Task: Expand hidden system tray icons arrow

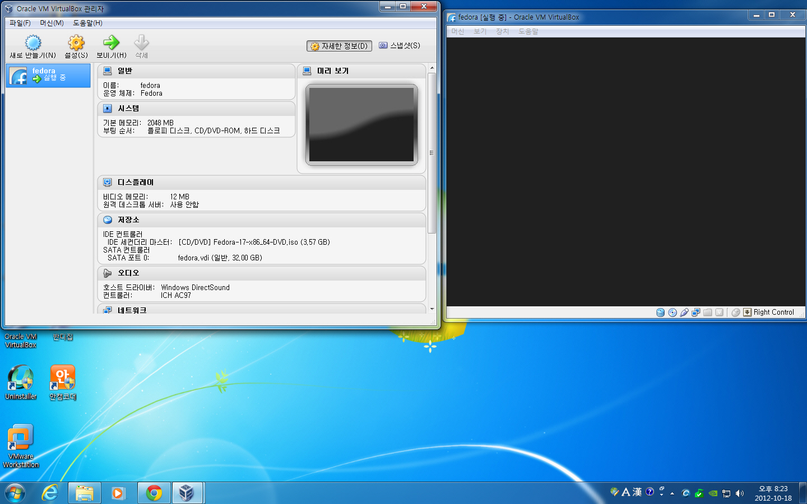Action: point(672,493)
